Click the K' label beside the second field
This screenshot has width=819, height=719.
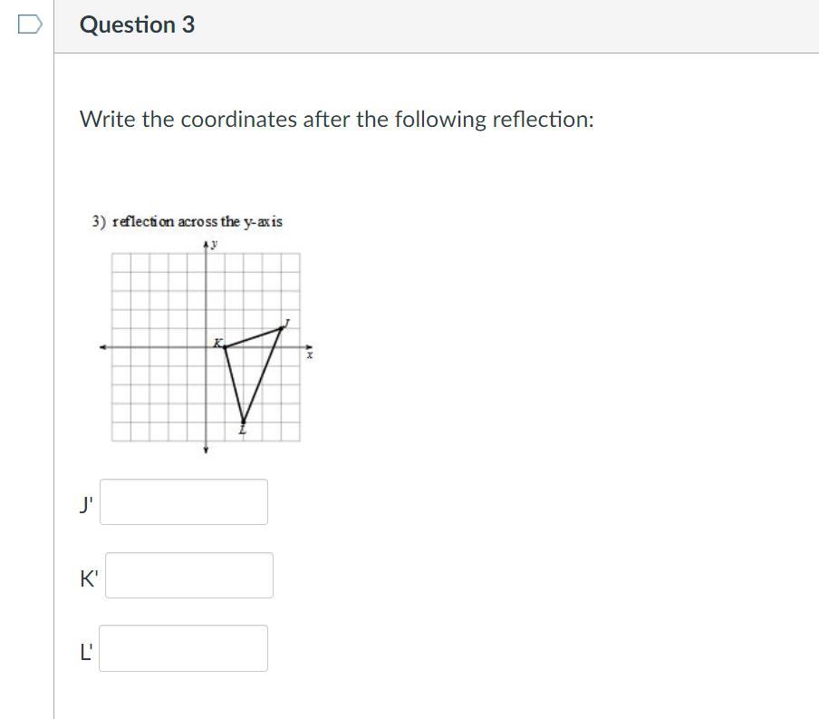pyautogui.click(x=88, y=578)
